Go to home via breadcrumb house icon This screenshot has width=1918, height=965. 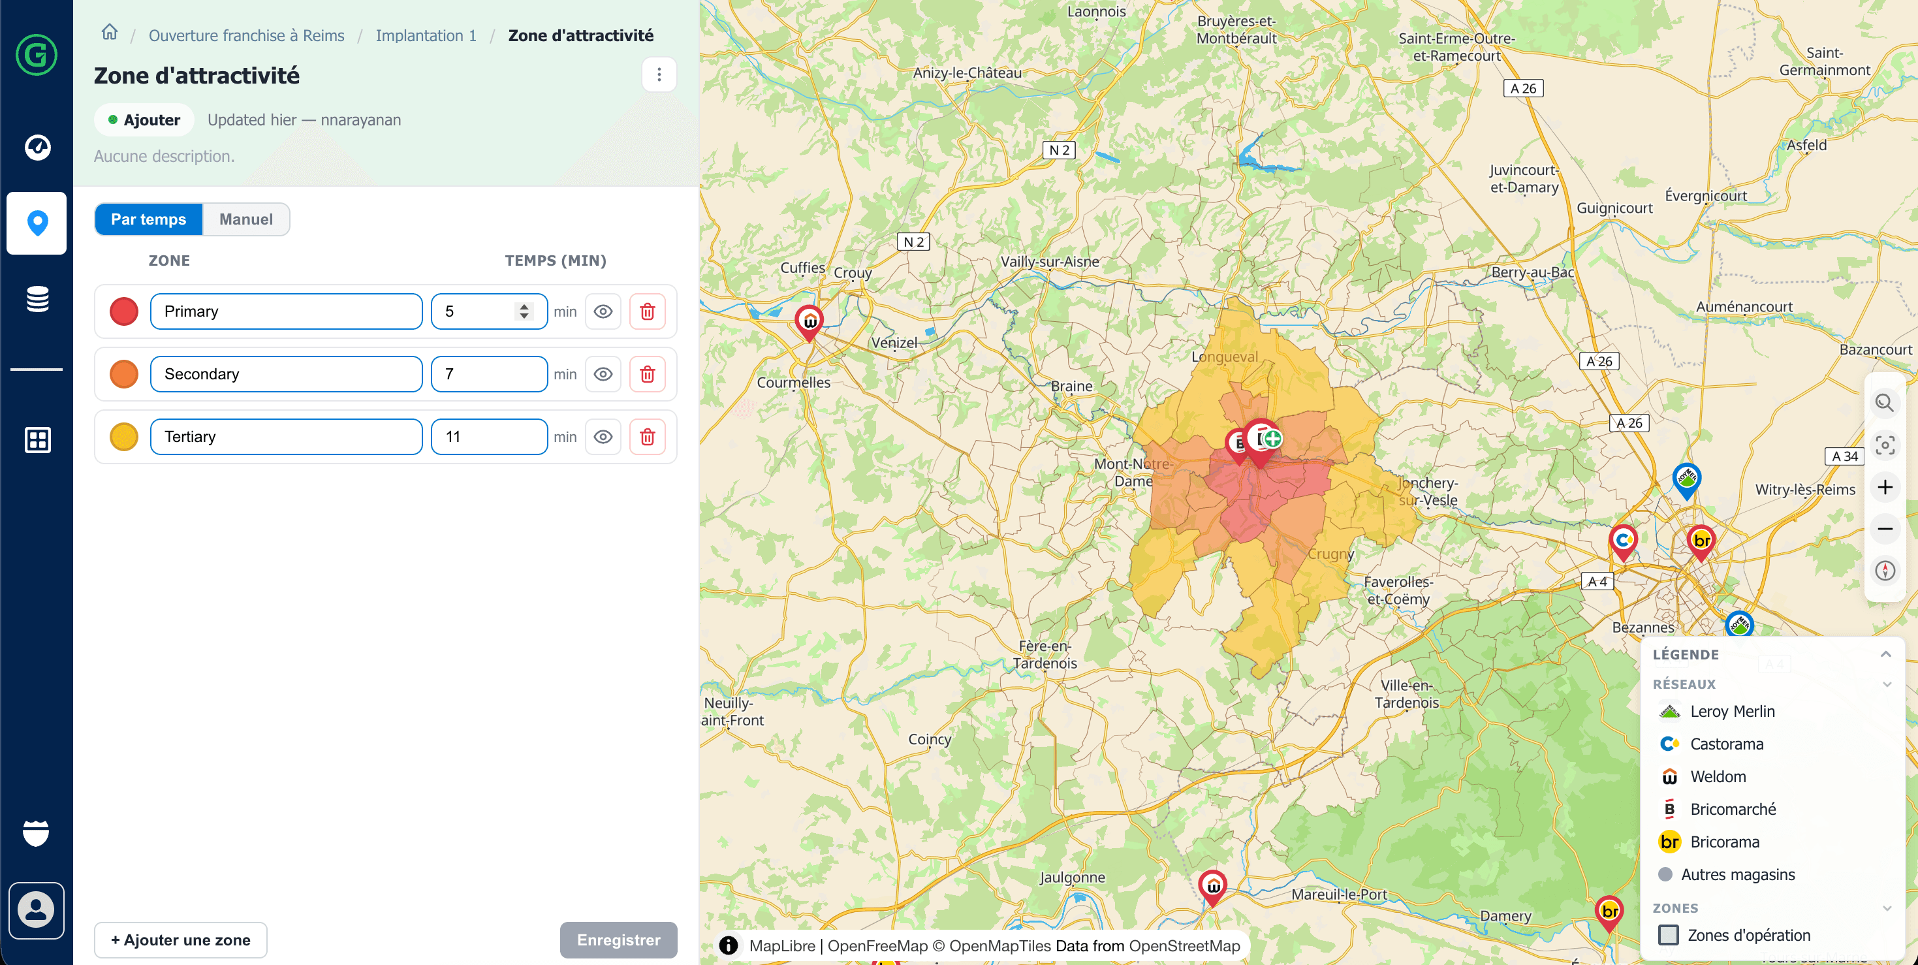(110, 33)
